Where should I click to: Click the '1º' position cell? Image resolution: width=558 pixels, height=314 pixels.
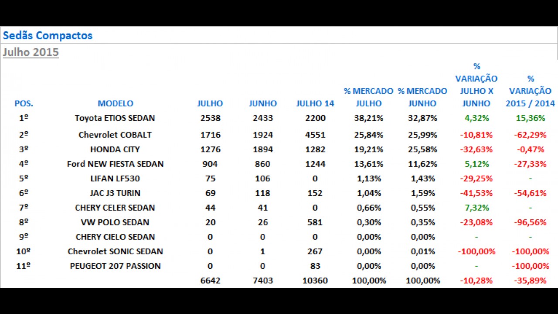pyautogui.click(x=24, y=118)
